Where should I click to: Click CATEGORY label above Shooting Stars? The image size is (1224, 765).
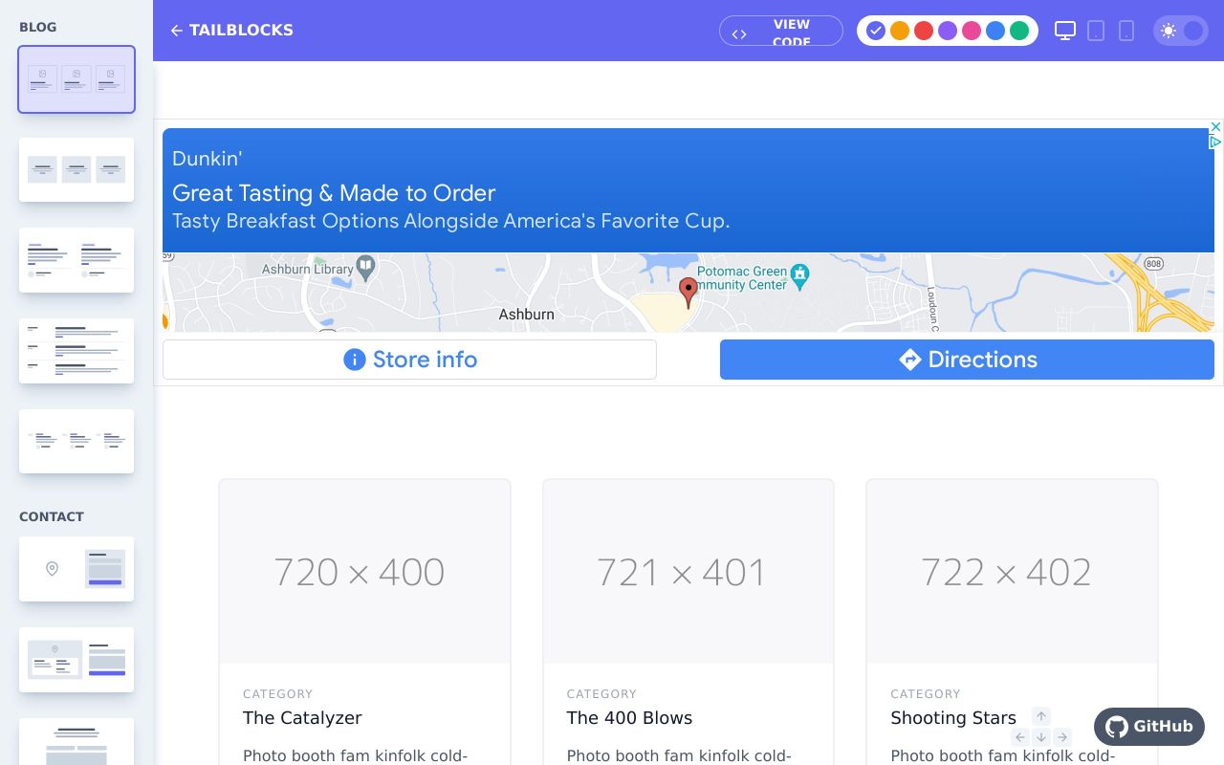pyautogui.click(x=925, y=694)
